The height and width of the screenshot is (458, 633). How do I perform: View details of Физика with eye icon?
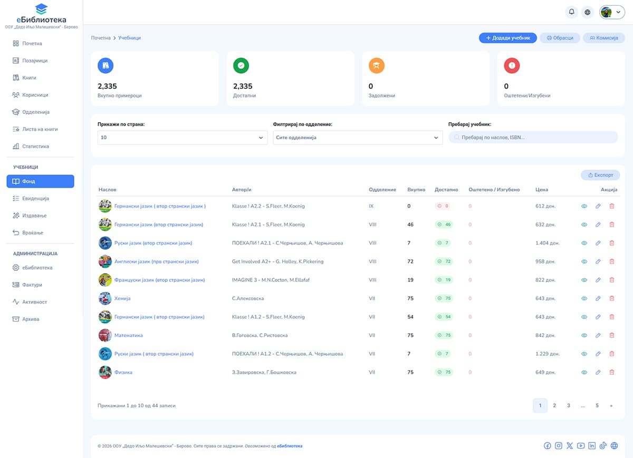coord(584,372)
